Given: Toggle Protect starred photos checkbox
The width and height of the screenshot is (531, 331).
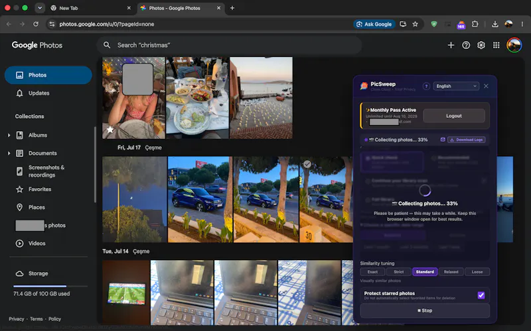Looking at the screenshot, I should click(481, 295).
